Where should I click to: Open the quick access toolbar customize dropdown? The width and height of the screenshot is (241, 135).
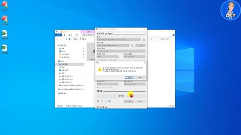pyautogui.click(x=66, y=31)
